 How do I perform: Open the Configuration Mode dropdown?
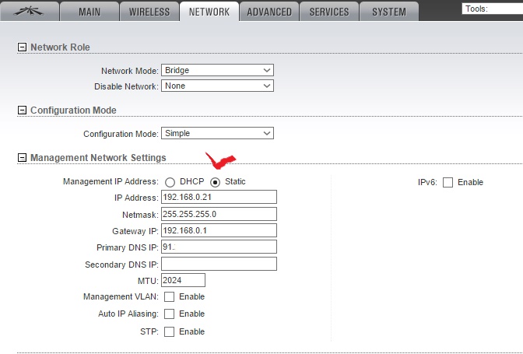click(x=217, y=133)
